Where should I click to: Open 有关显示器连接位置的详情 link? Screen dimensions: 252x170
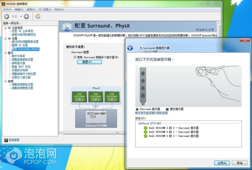tap(151, 113)
